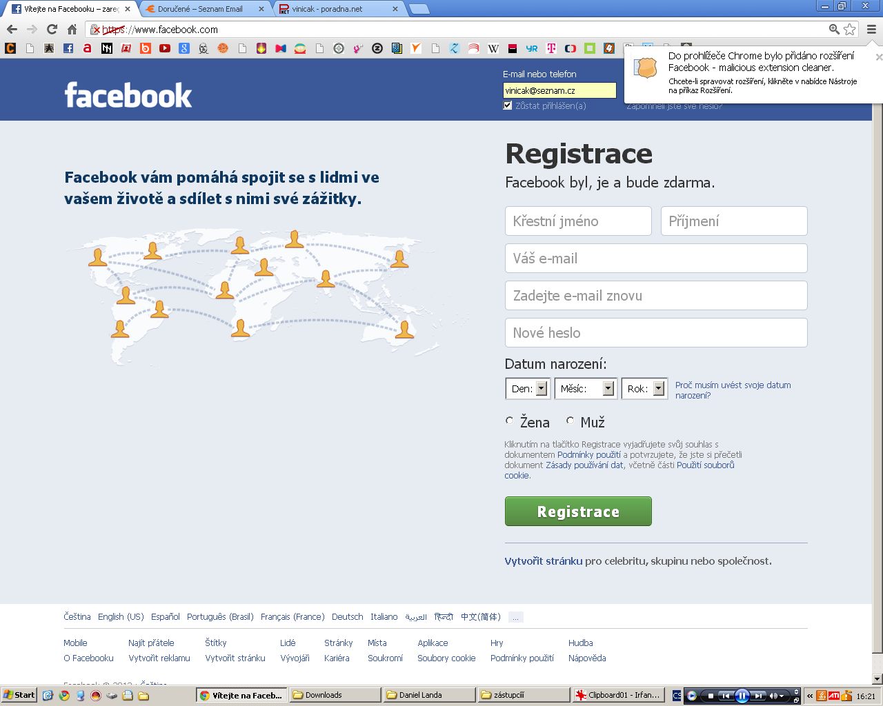Click the zoom magnifier icon in address bar

pyautogui.click(x=834, y=30)
